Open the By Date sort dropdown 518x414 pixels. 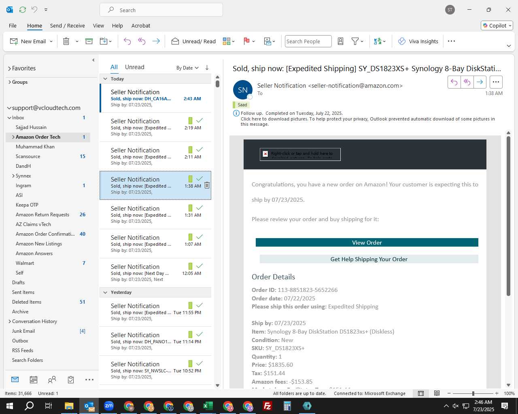coord(187,68)
